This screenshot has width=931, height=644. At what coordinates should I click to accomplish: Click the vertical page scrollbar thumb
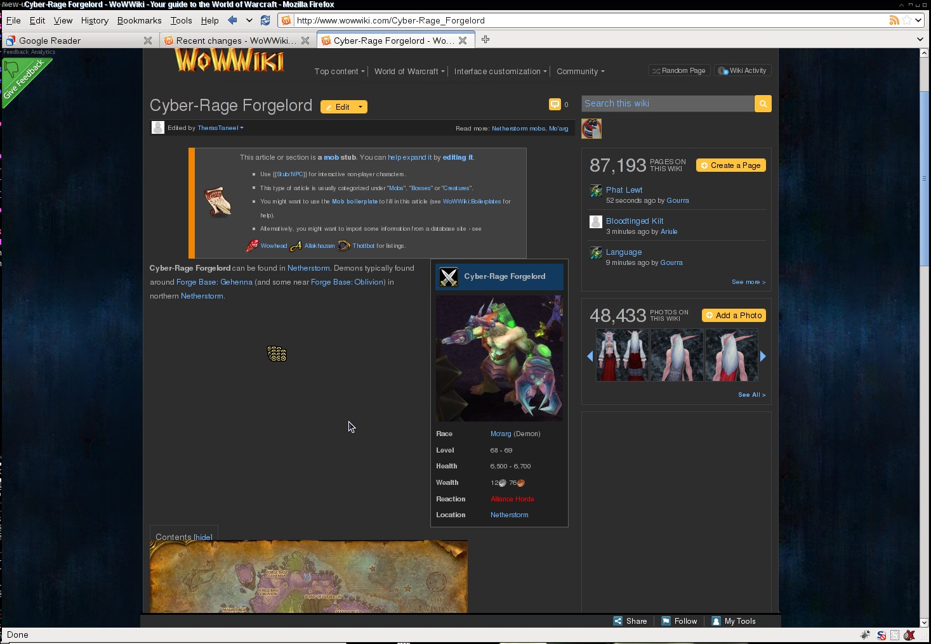click(x=924, y=177)
